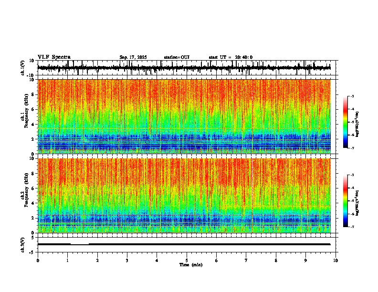Click the "8" kHz tick on ch.2 spectrogram axis
Screen dimensions: 378x292
coord(33,173)
